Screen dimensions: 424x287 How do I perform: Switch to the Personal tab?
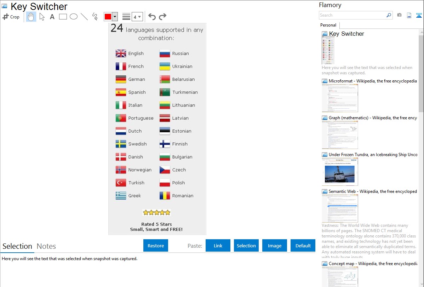328,25
